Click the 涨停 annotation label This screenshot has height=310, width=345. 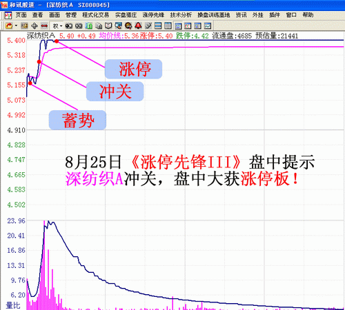coord(134,69)
